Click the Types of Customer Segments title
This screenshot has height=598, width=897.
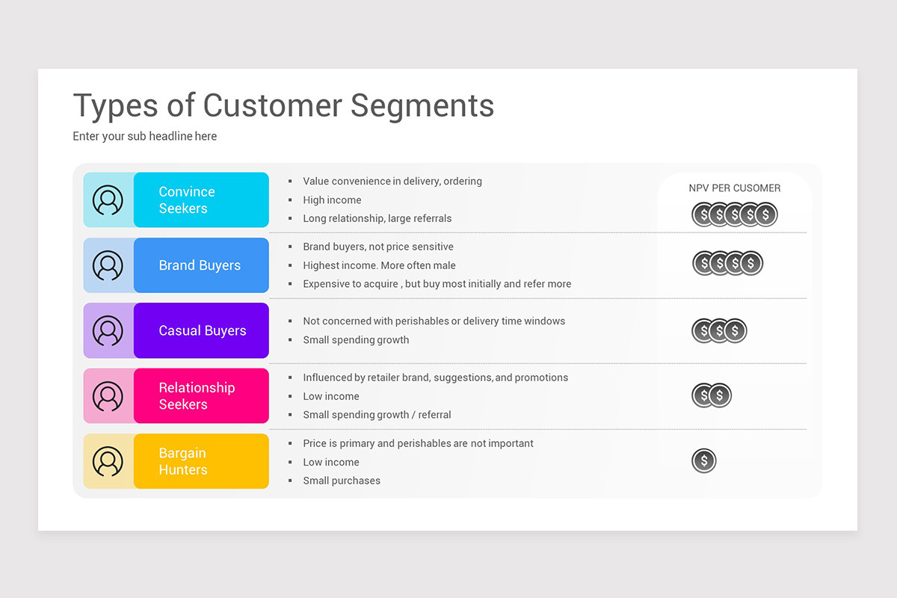pyautogui.click(x=283, y=105)
